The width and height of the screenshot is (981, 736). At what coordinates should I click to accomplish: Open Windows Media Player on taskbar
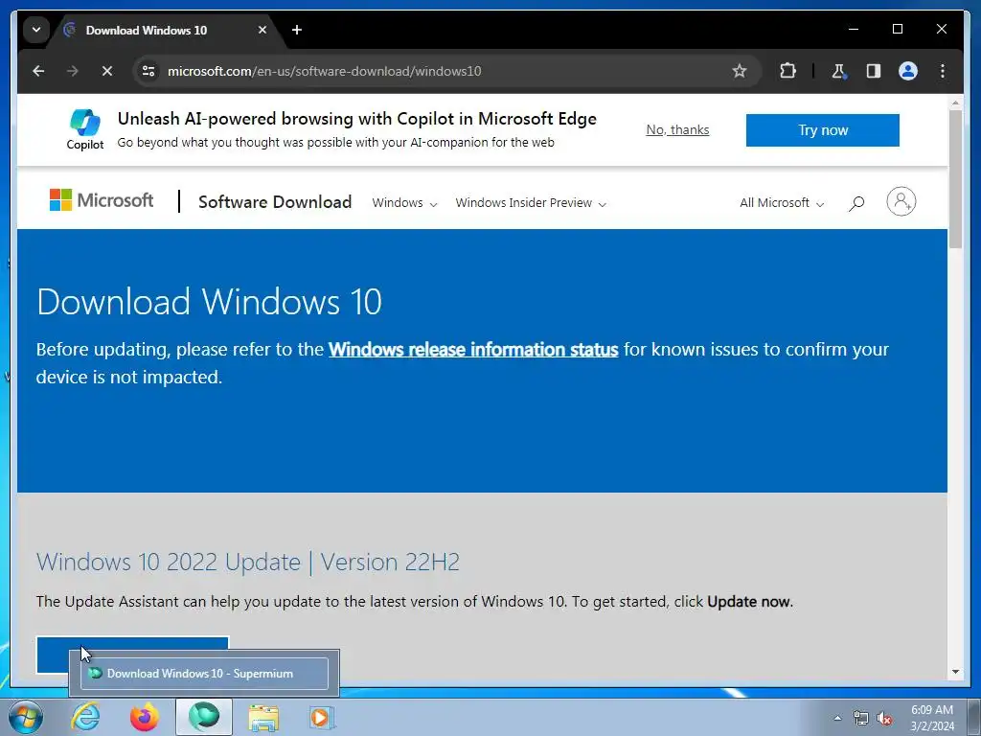point(323,717)
